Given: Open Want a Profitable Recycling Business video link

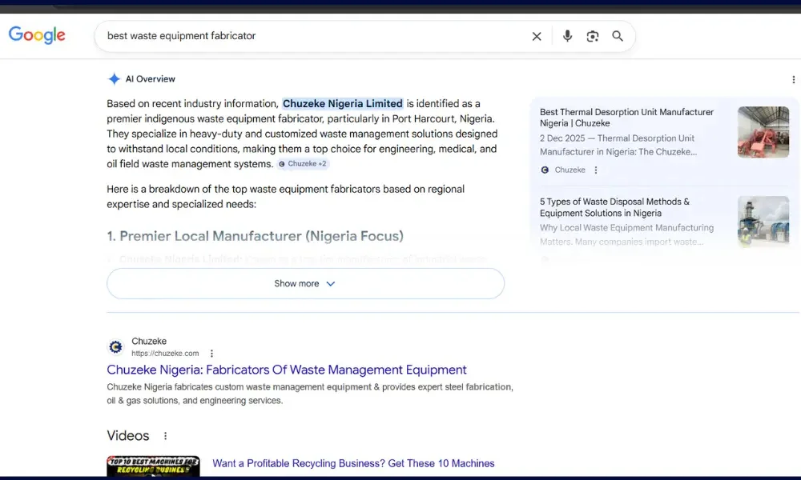Looking at the screenshot, I should pos(353,463).
